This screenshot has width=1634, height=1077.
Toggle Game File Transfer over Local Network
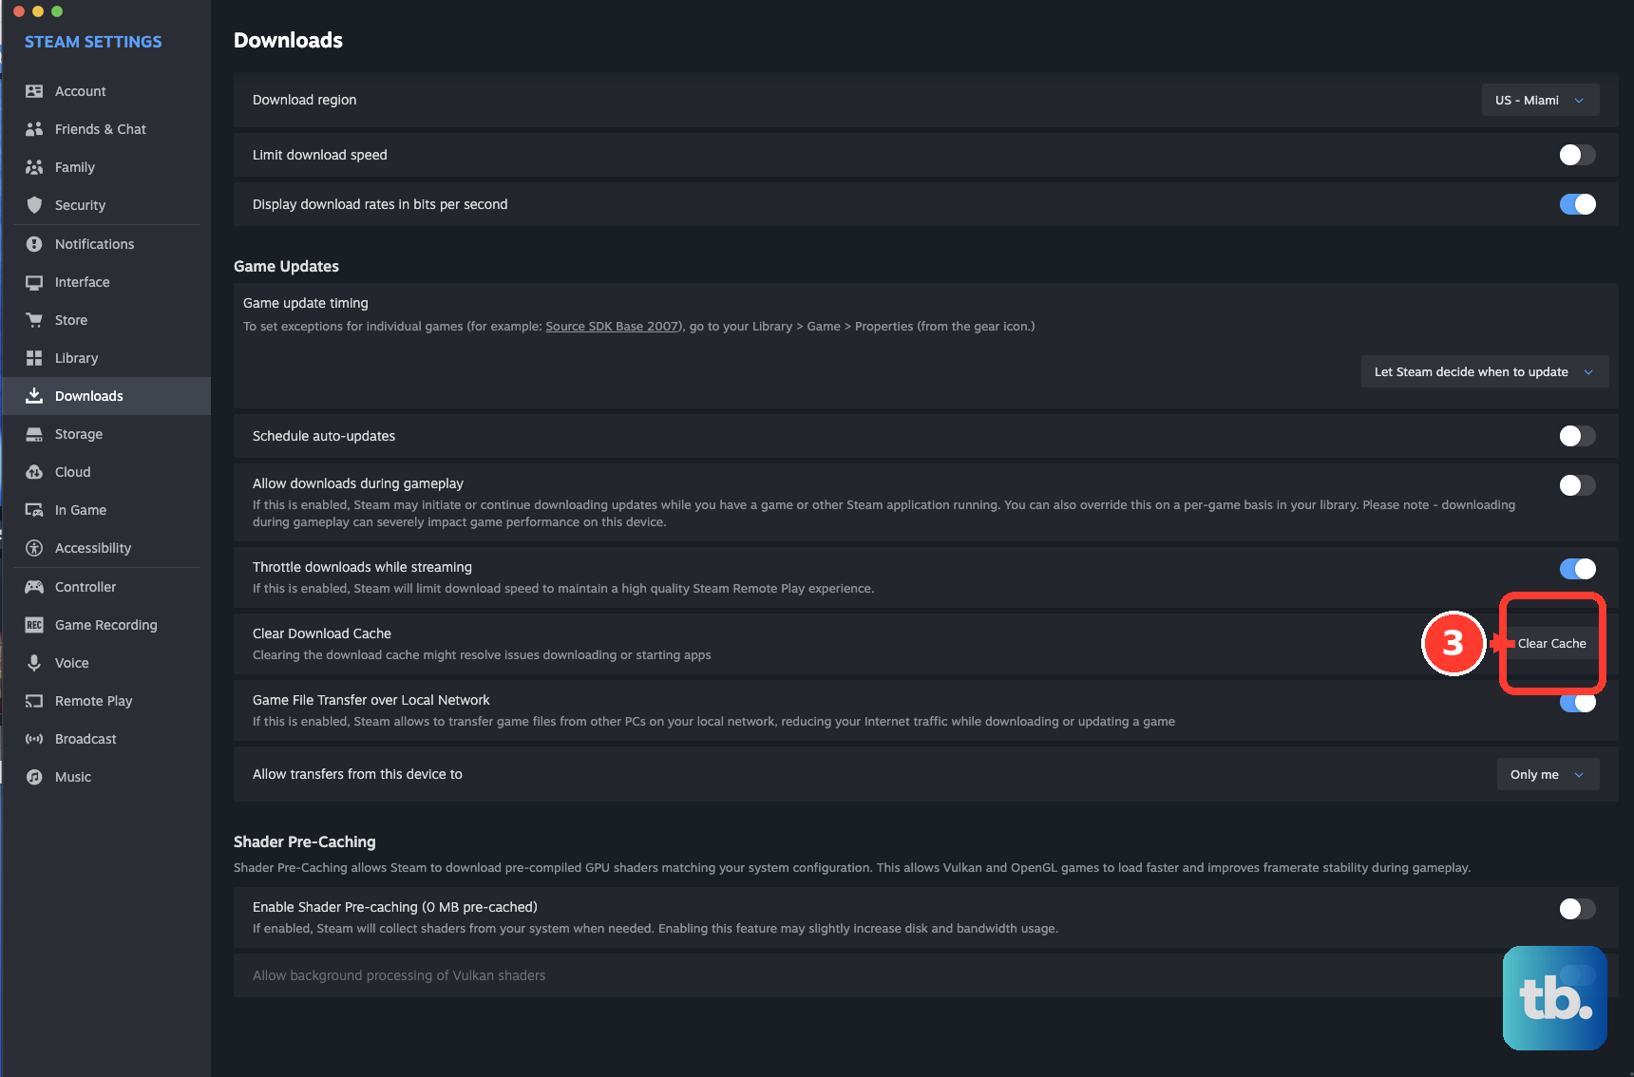(x=1577, y=704)
